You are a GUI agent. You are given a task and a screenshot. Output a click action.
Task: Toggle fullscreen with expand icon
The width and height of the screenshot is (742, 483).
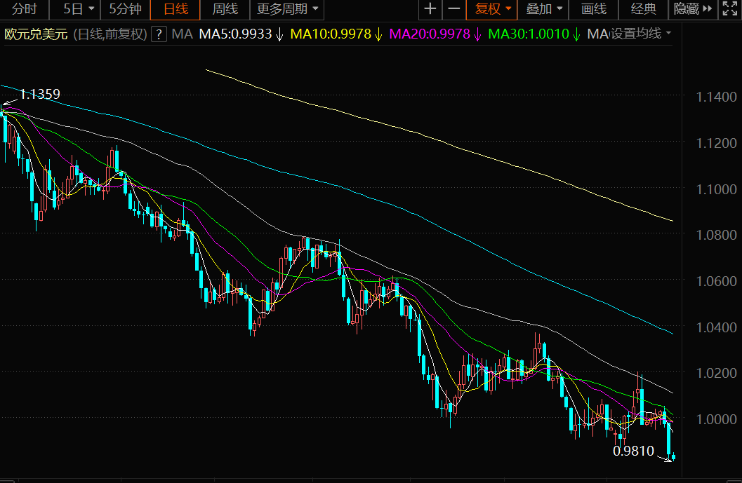(729, 9)
